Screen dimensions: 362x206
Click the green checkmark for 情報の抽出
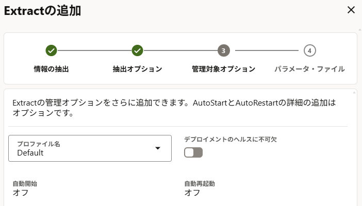click(51, 50)
